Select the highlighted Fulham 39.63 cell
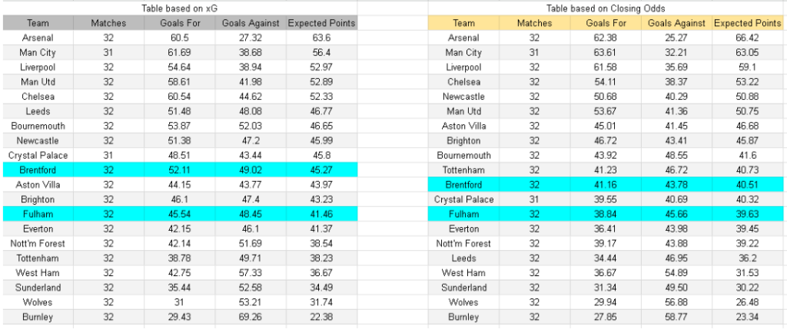The image size is (787, 329). tap(746, 214)
